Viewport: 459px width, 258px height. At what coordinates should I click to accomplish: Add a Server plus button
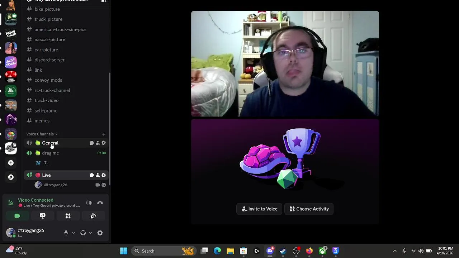[x=11, y=163]
